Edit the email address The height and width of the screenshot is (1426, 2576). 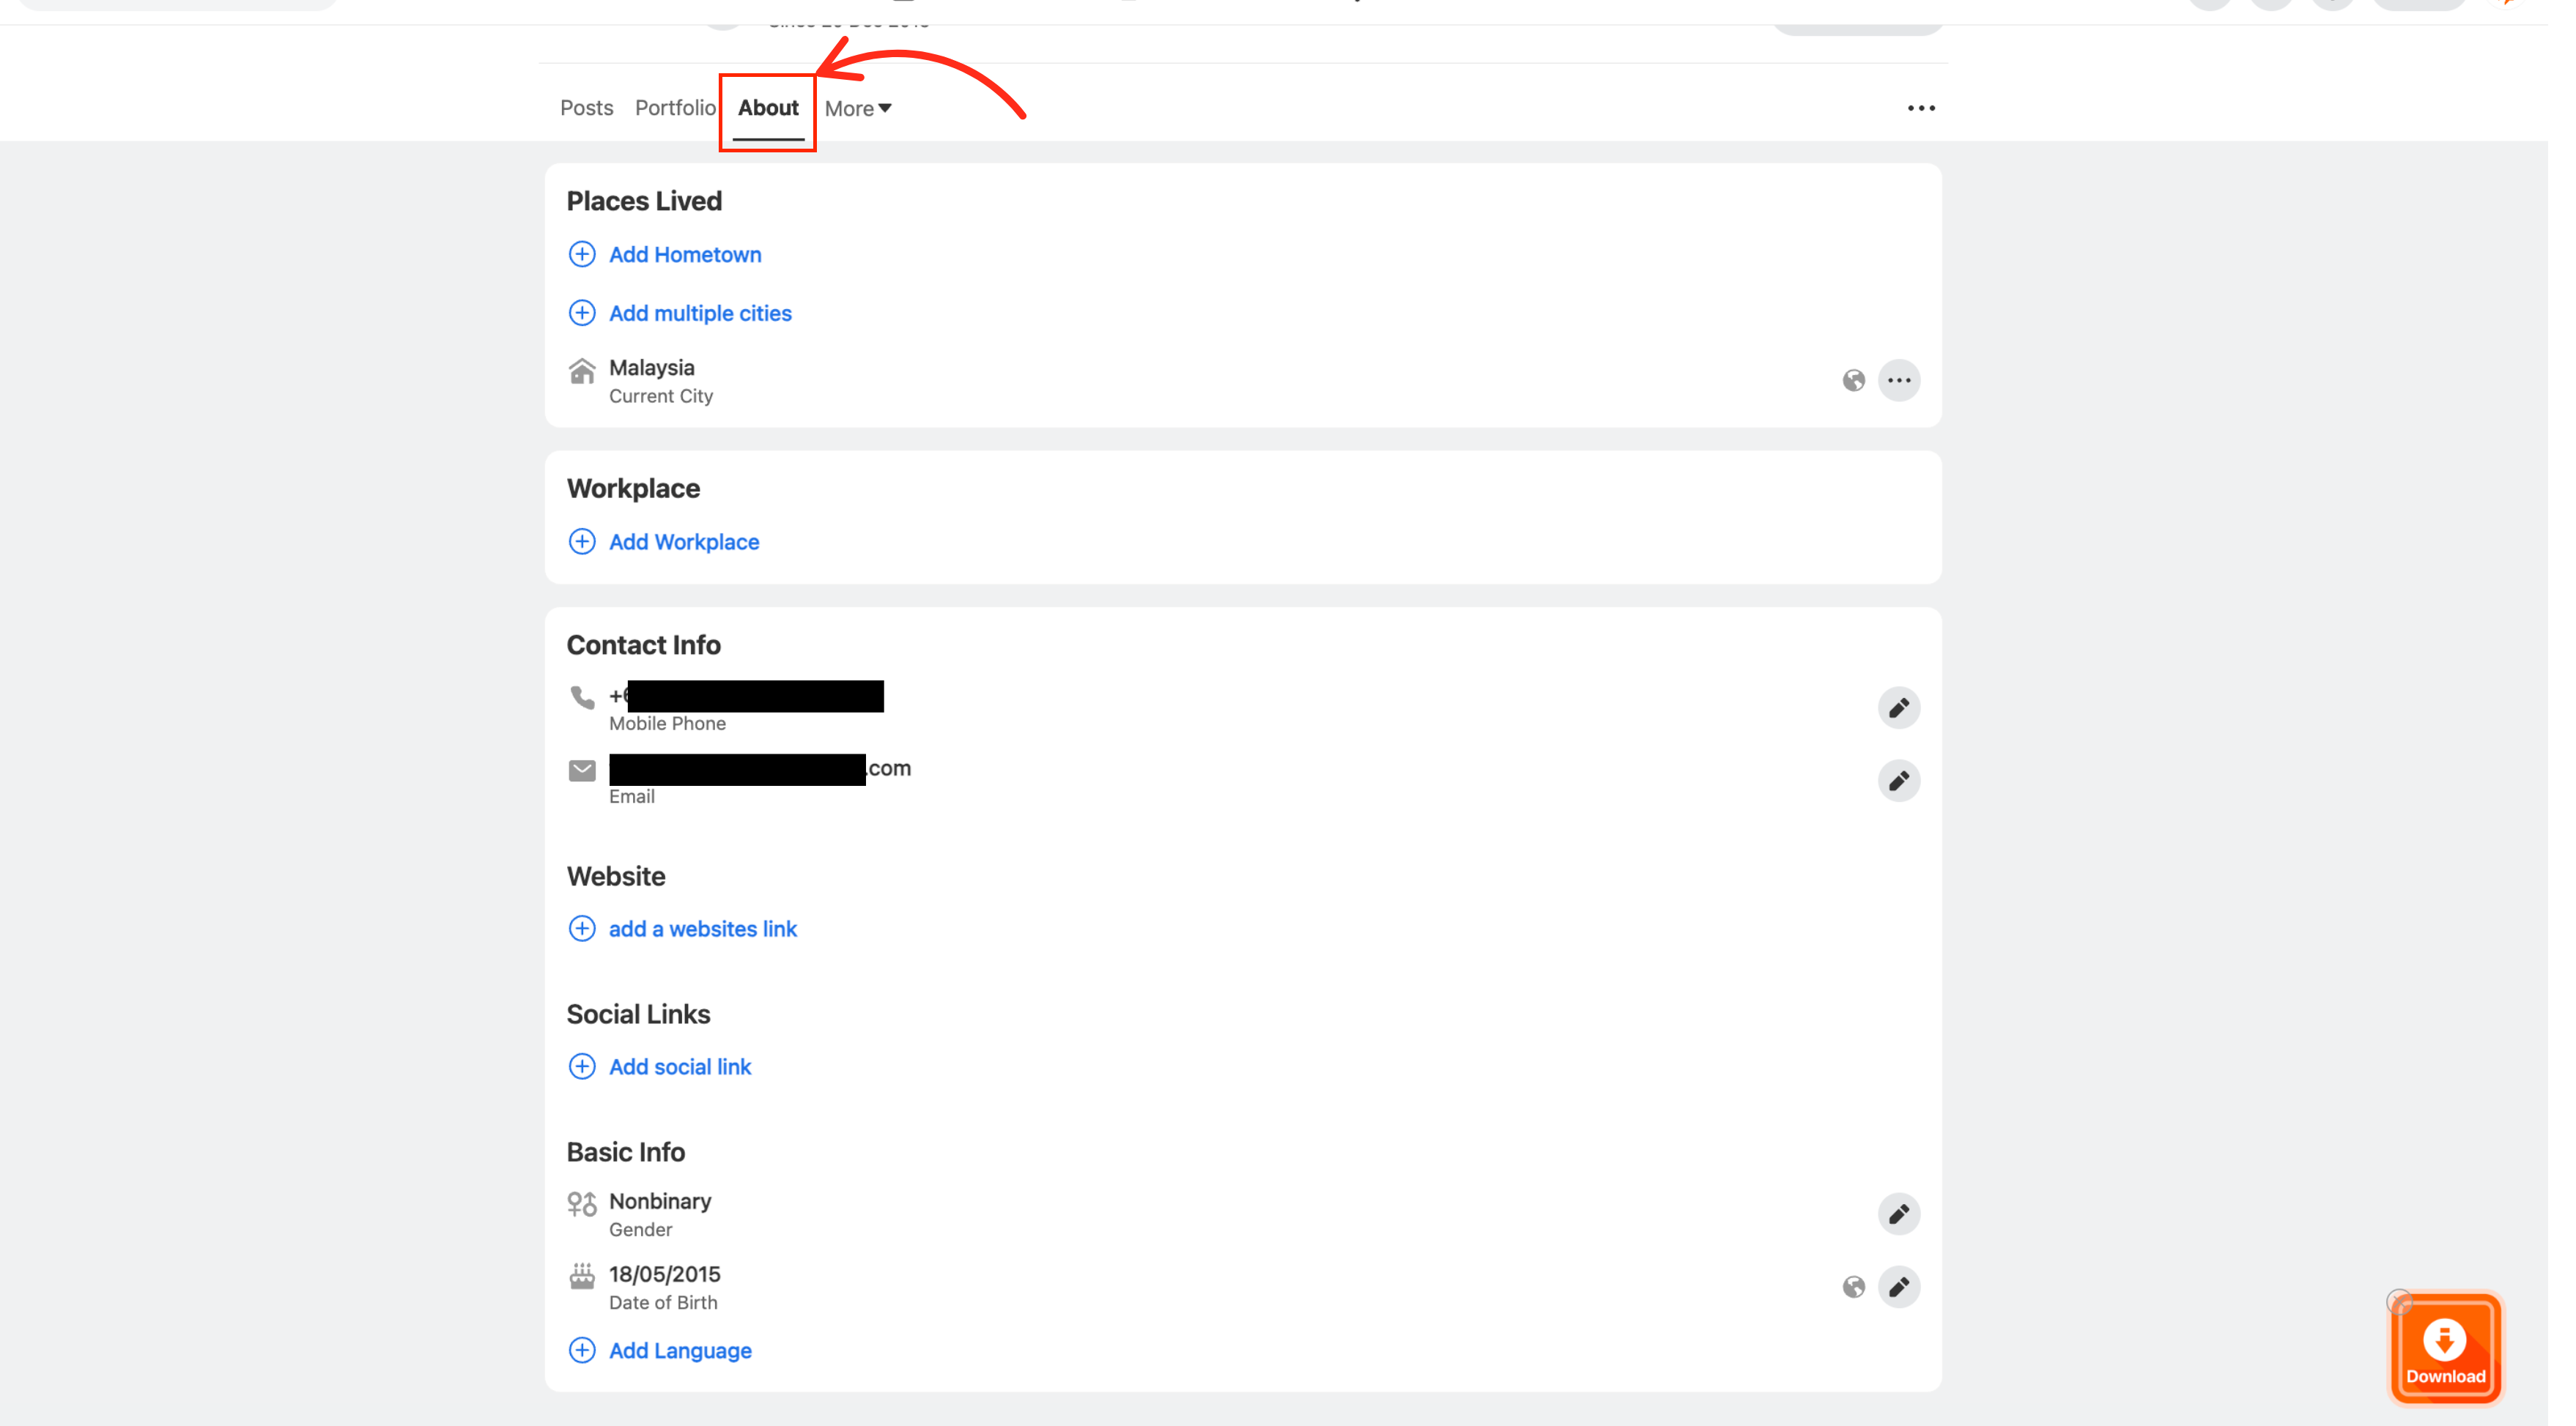[1899, 781]
